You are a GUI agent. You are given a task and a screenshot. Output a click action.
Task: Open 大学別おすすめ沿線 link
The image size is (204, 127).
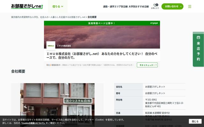click(139, 6)
